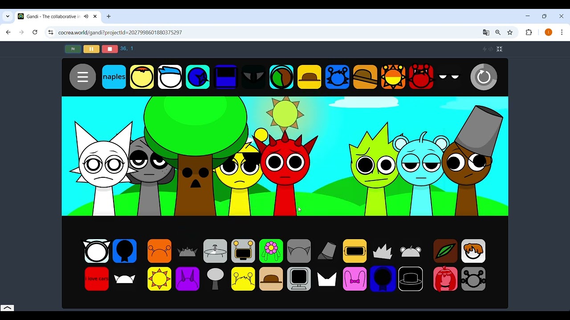
Task: Open the tab search dropdown arrow
Action: 8,16
